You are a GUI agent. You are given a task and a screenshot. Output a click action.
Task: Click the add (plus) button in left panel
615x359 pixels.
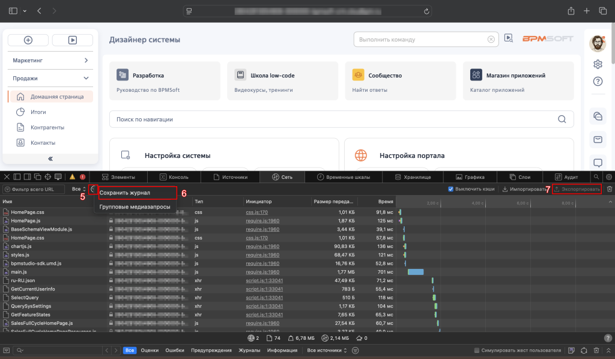(x=28, y=40)
